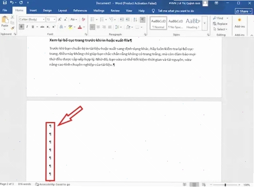Toggle Bold formatting
The width and height of the screenshot is (254, 187).
tap(21, 27)
